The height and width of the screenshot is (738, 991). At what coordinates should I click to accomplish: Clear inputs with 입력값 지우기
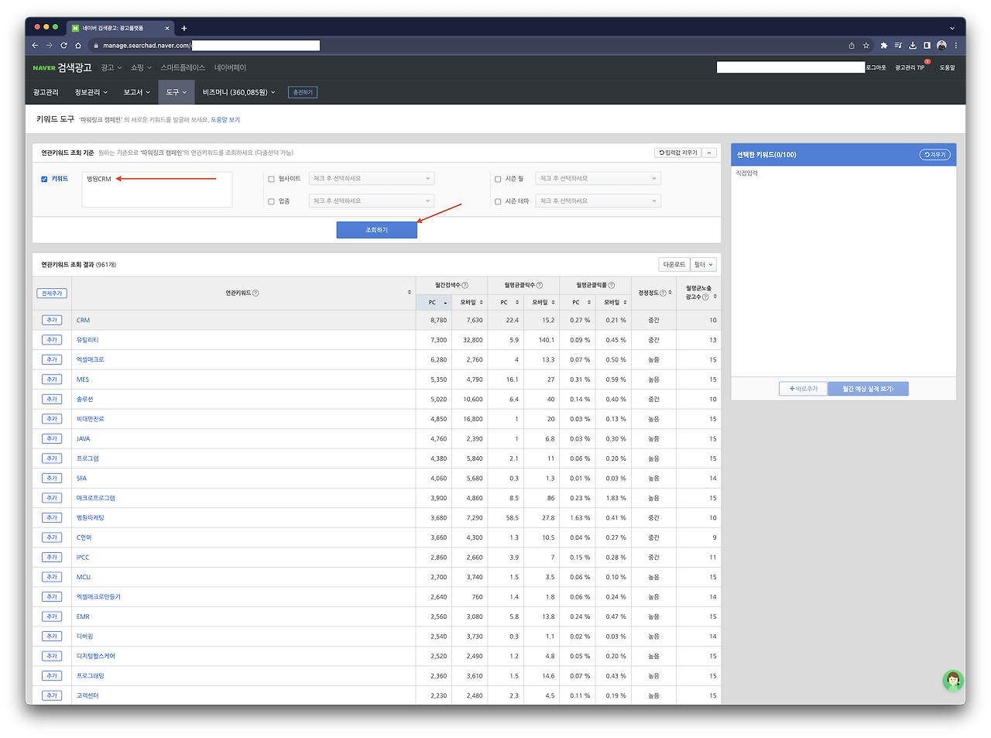[677, 153]
